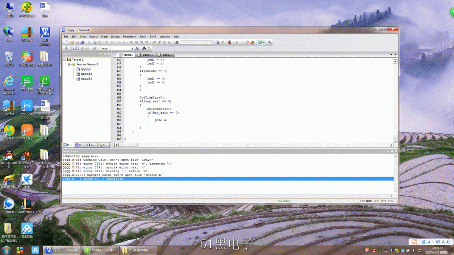The image size is (454, 255).
Task: Click the Configuration wrench icon
Action: pos(270,43)
